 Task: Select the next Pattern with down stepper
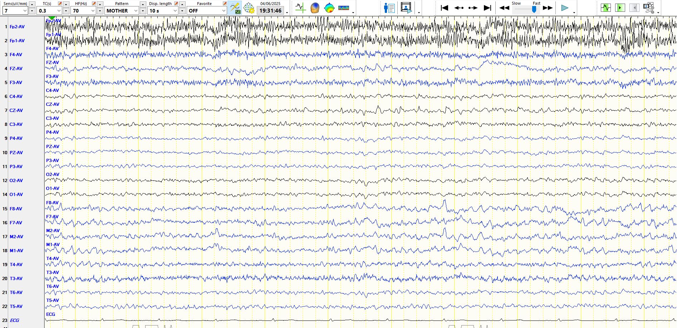143,11
